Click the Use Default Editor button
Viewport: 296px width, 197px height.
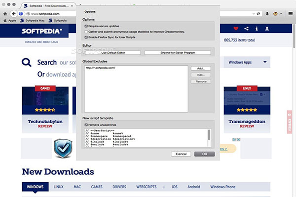113,52
